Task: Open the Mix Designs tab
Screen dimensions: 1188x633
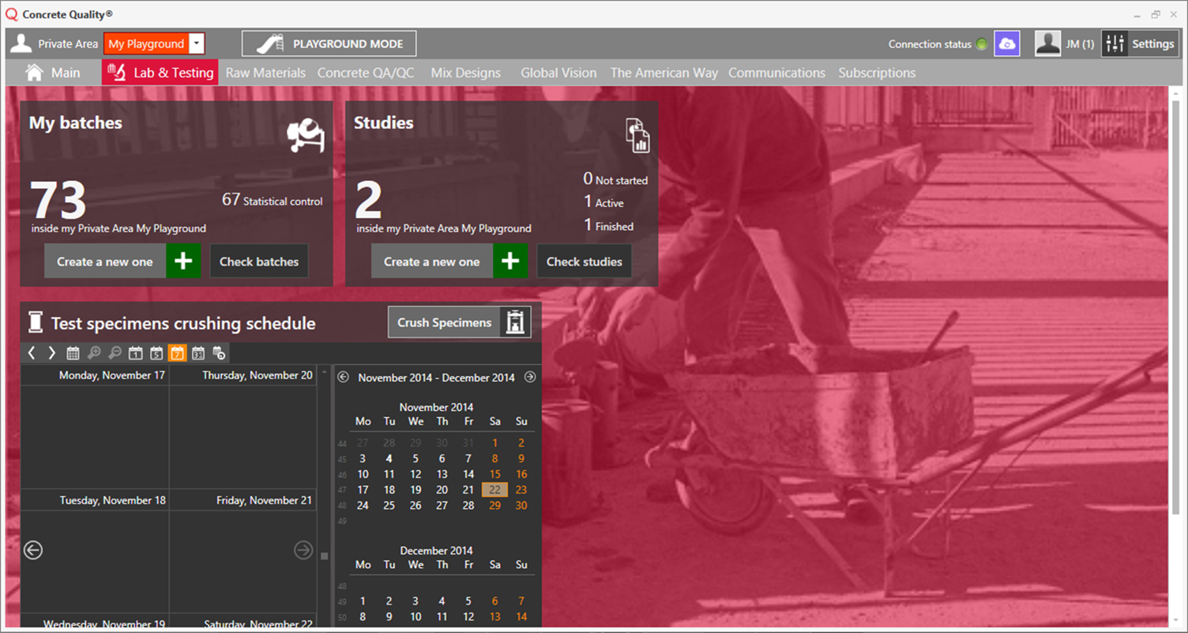Action: (466, 73)
